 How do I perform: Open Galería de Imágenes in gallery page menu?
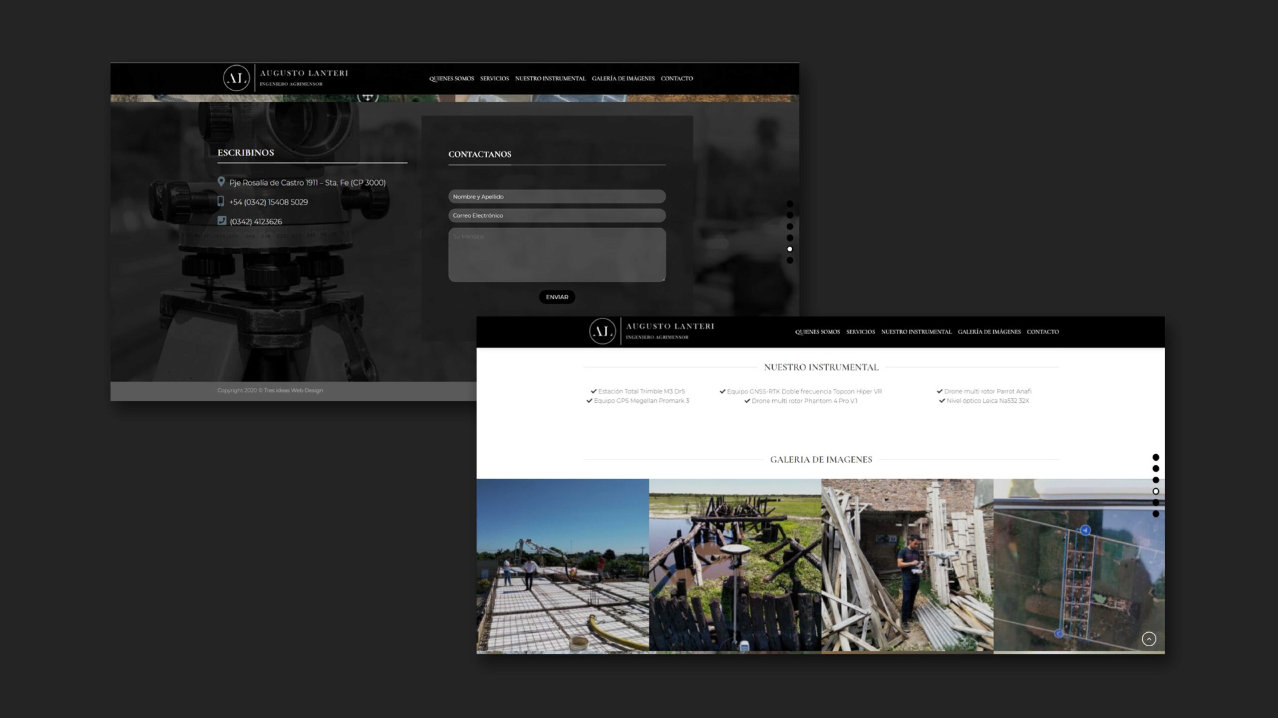(989, 332)
